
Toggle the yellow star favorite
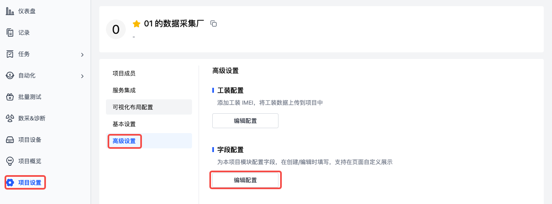click(x=137, y=24)
